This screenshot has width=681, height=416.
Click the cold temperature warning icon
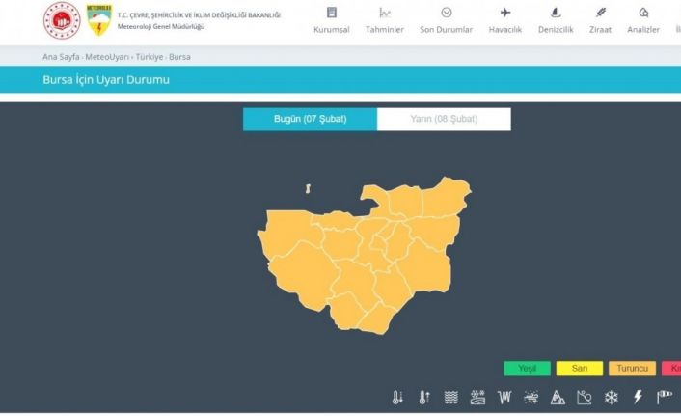[x=397, y=397]
